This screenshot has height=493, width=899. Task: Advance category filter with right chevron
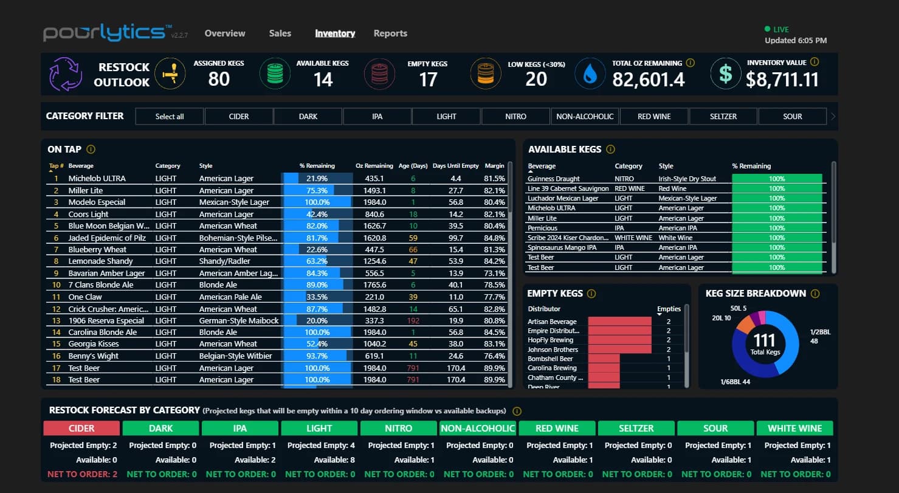(x=833, y=116)
